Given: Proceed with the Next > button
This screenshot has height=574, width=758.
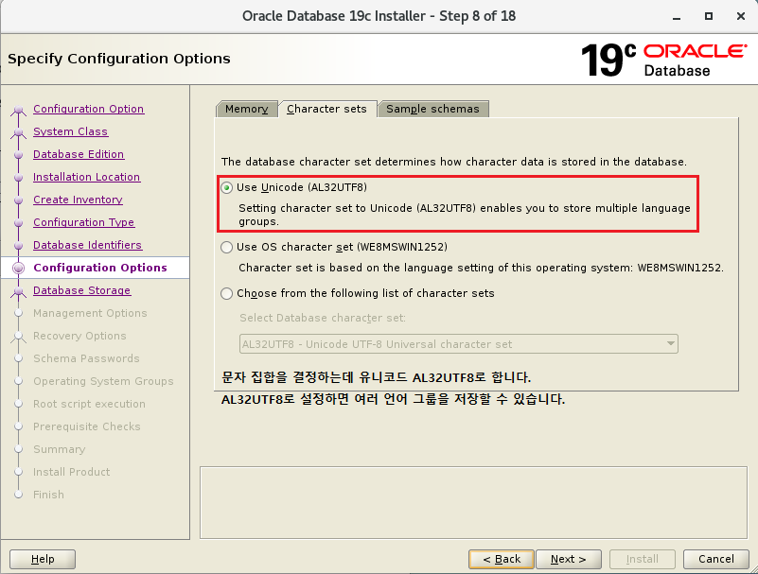Looking at the screenshot, I should point(569,559).
